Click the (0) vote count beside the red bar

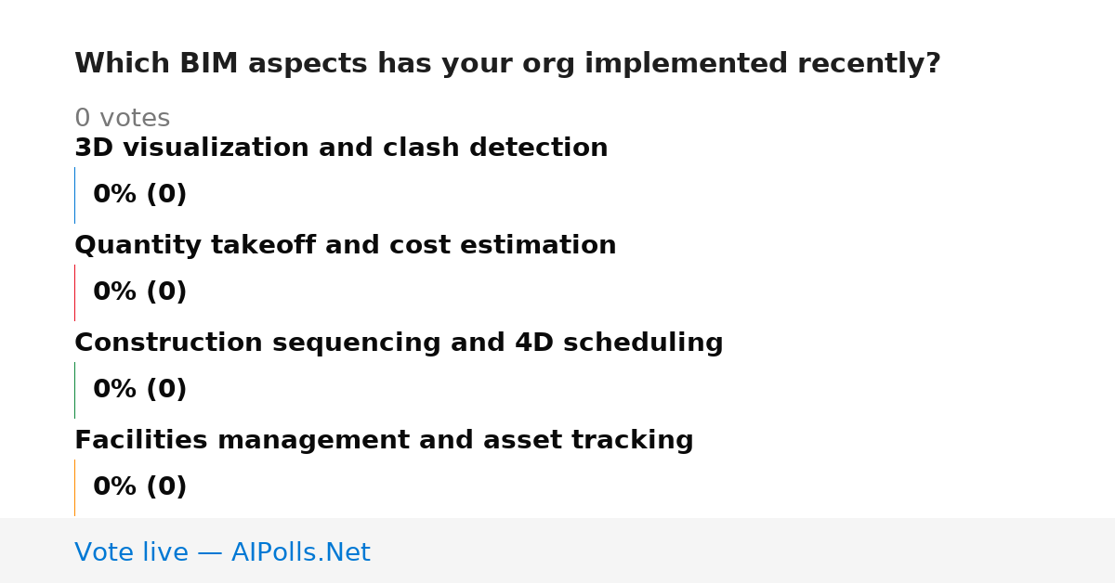[x=166, y=292]
